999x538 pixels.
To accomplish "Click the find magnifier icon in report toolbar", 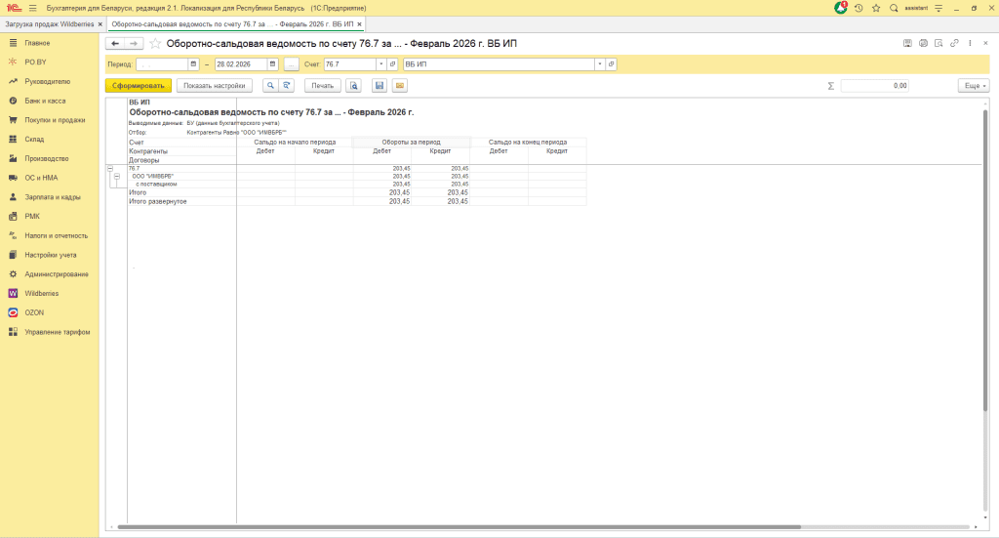I will click(270, 86).
